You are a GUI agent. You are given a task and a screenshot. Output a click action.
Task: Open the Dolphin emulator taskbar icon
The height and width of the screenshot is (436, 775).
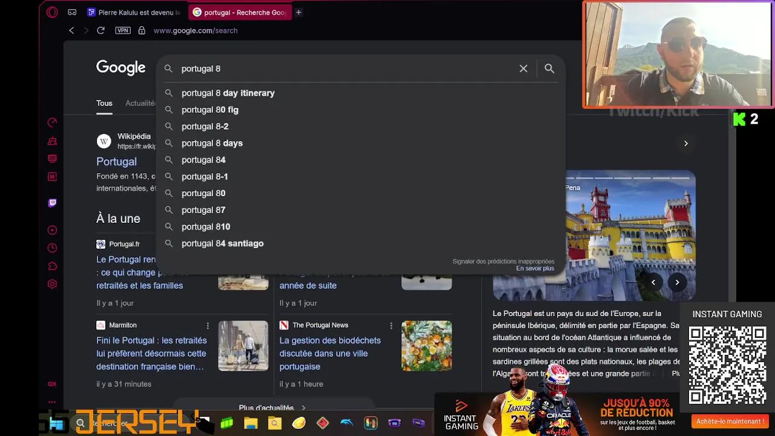click(346, 423)
